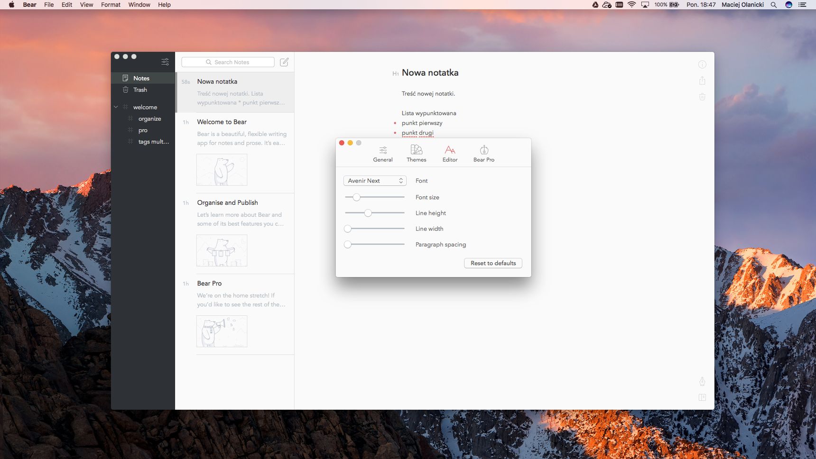The height and width of the screenshot is (459, 816).
Task: Toggle the layout panel icon at bottom right
Action: (x=702, y=397)
